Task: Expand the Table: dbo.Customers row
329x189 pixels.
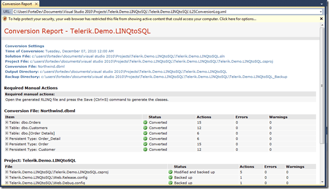Action: pos(7,127)
